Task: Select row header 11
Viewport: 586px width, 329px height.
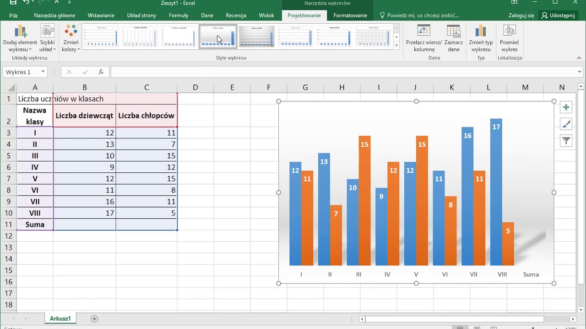Action: (x=8, y=224)
